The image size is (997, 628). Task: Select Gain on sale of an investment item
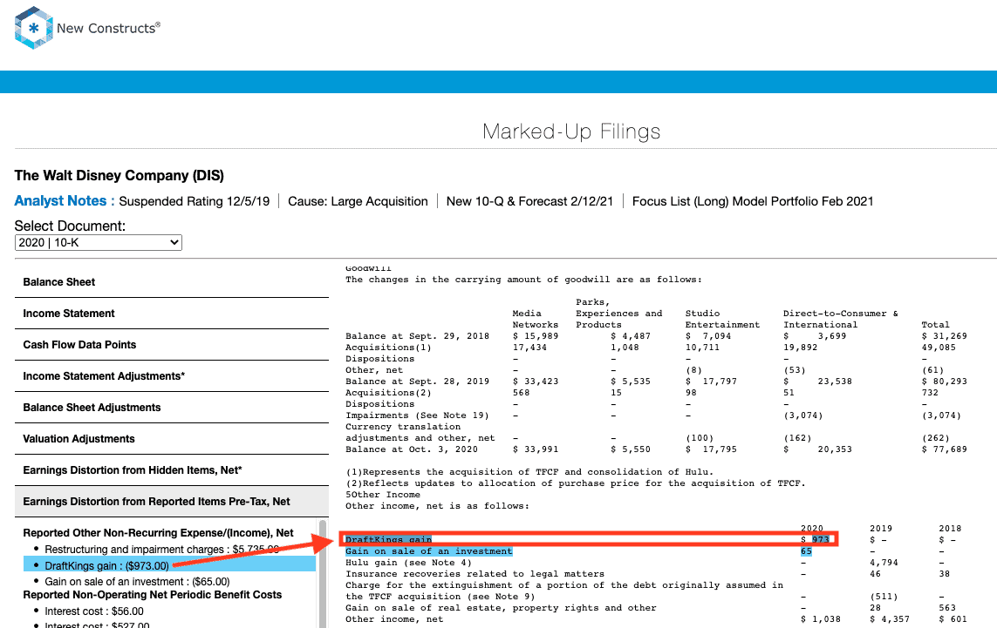click(x=137, y=582)
